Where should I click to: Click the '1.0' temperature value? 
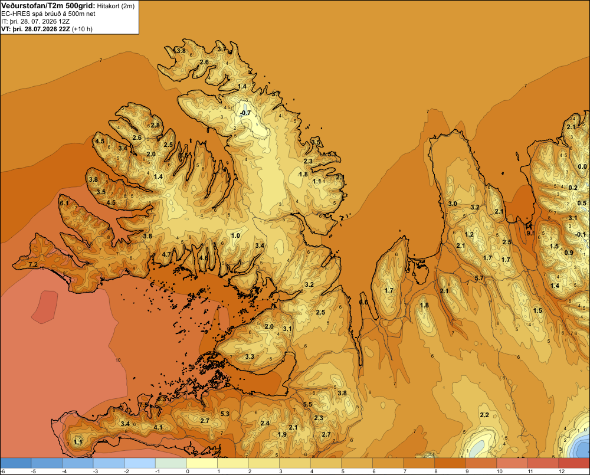(235, 235)
